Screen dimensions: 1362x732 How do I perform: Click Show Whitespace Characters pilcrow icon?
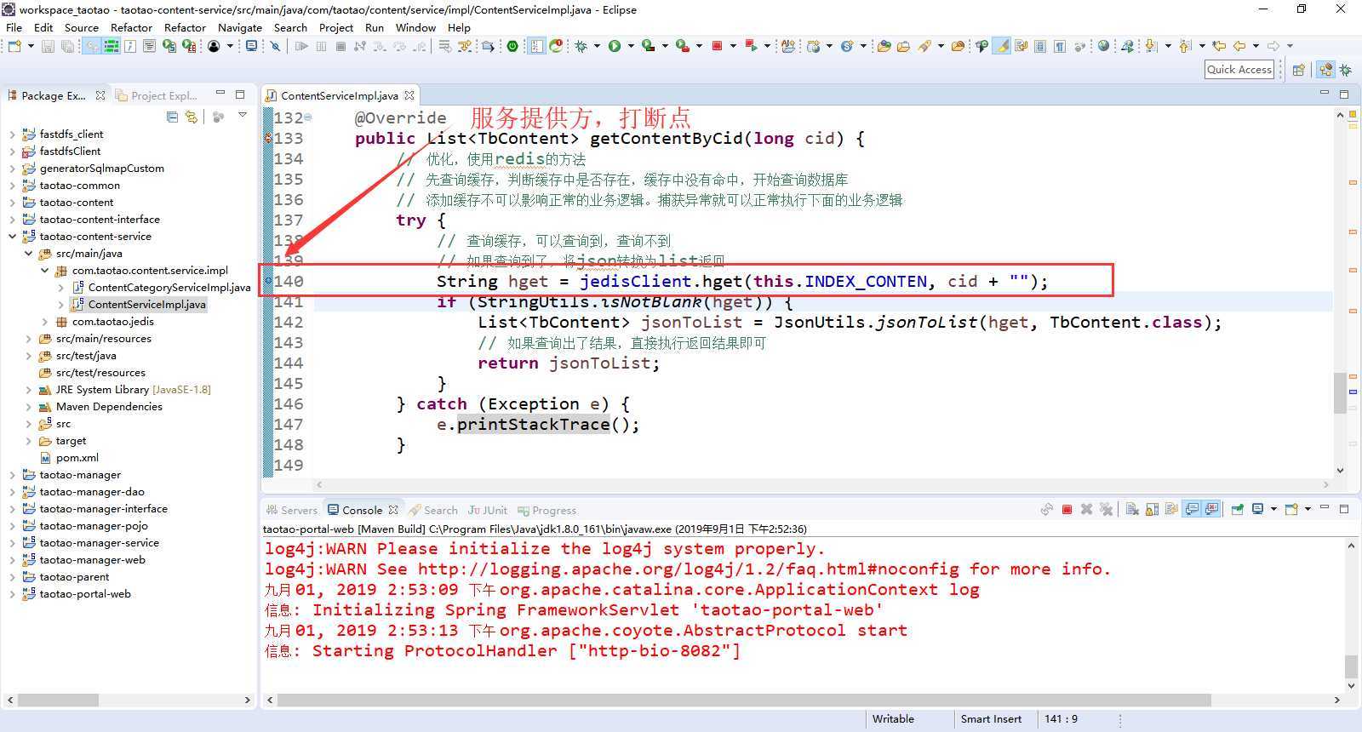[x=1060, y=46]
